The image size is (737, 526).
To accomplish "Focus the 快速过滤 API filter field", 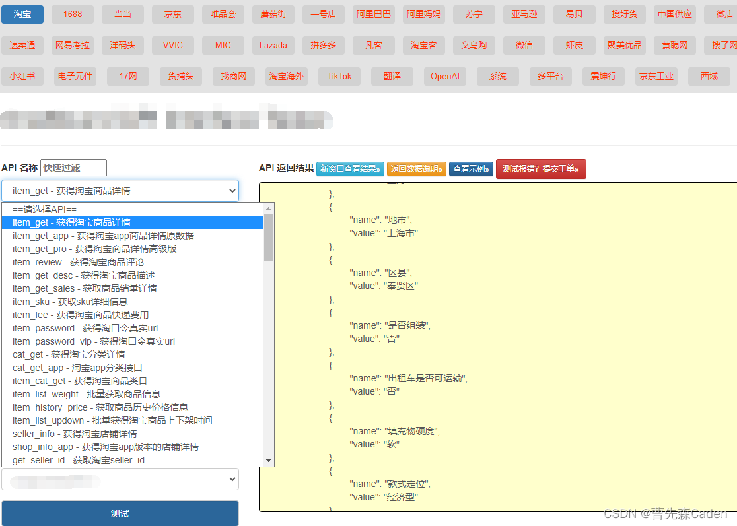I will (x=73, y=168).
